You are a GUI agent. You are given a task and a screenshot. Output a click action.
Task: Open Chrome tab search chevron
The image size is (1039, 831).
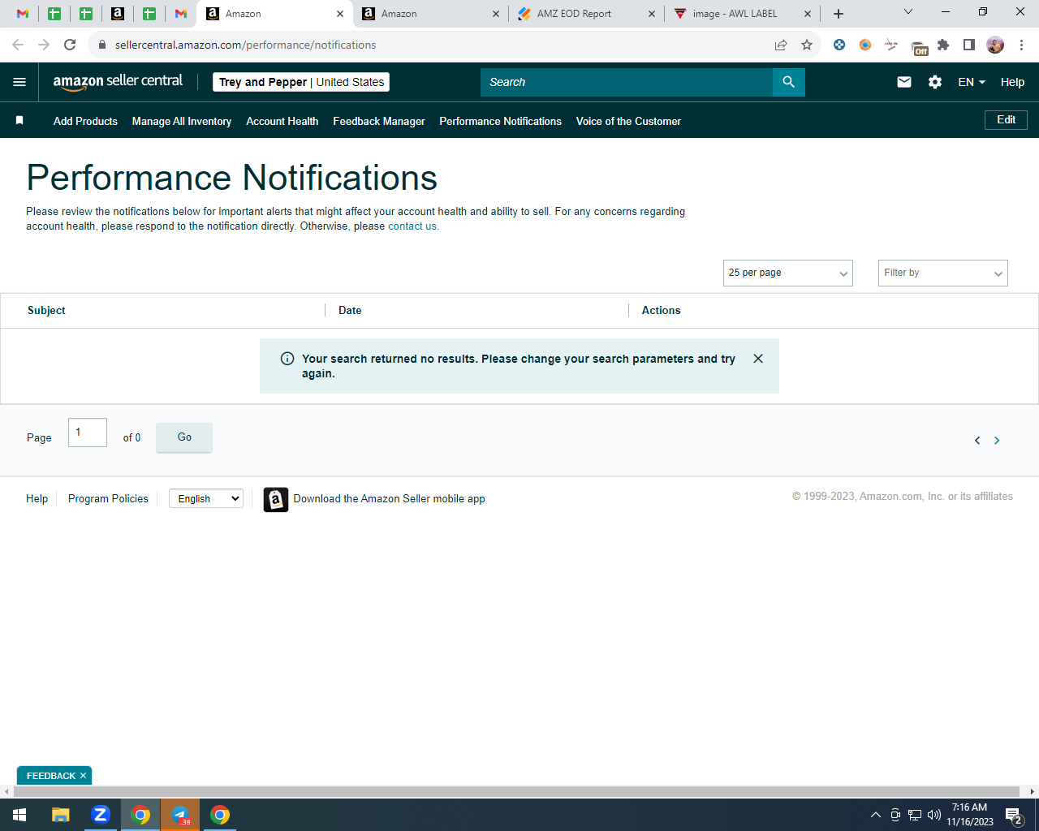click(908, 12)
